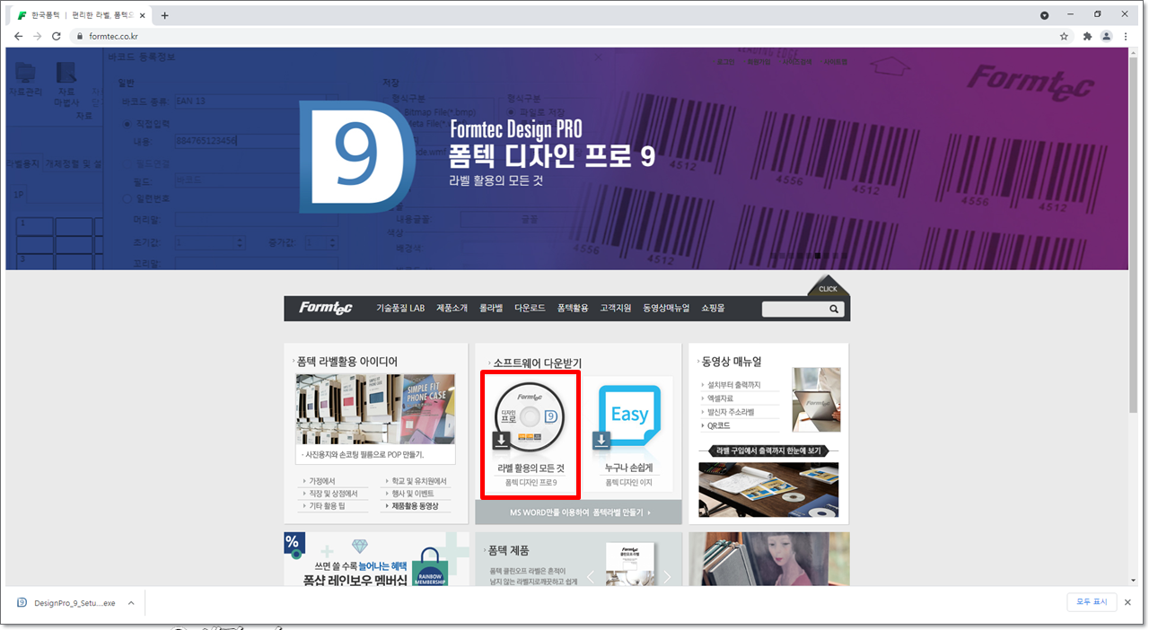Click the desk photo under 라벨 구입에서 출력까지 한눈에 보기
Viewport: 1149px width, 630px height.
768,490
